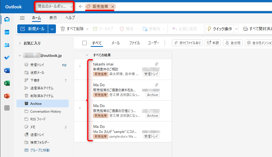This screenshot has height=157, width=272.
Task: Expand the お気に入り section
Action: click(x=20, y=43)
